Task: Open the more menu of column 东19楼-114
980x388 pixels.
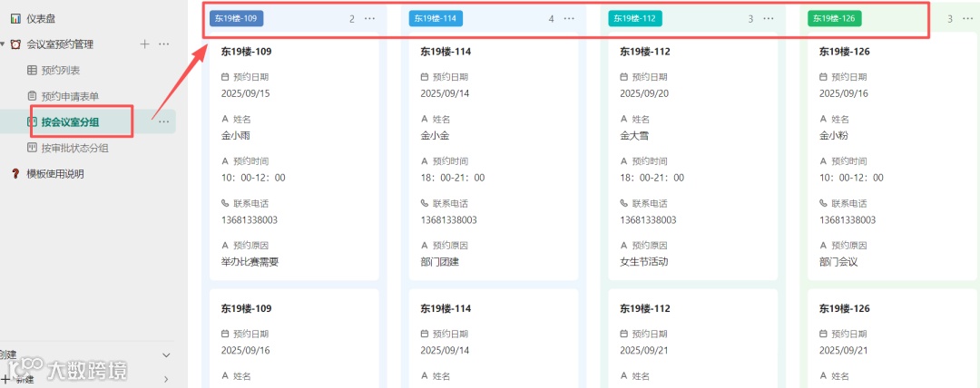Action: tap(569, 19)
